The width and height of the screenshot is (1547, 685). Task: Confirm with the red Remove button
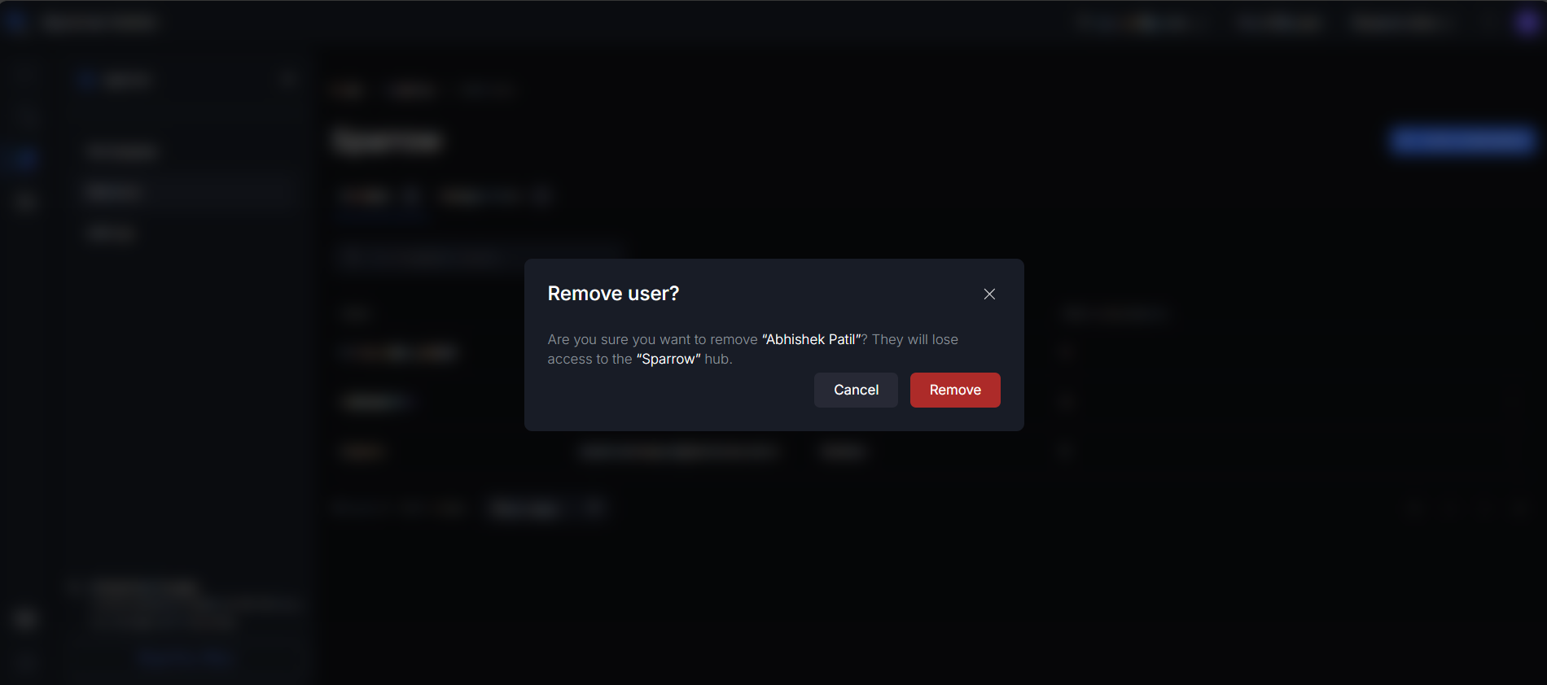pos(955,390)
